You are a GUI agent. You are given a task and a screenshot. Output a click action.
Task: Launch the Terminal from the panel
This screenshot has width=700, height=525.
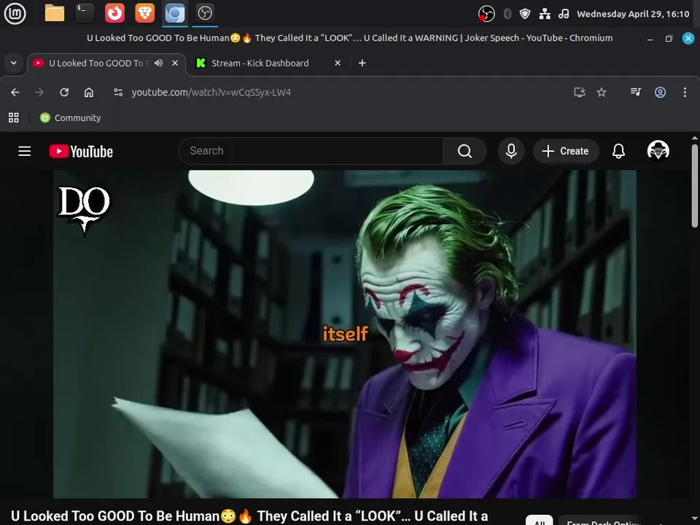(x=85, y=13)
